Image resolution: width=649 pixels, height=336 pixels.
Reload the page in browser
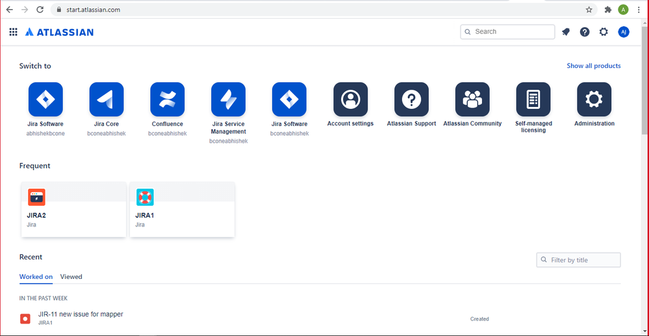(x=40, y=10)
